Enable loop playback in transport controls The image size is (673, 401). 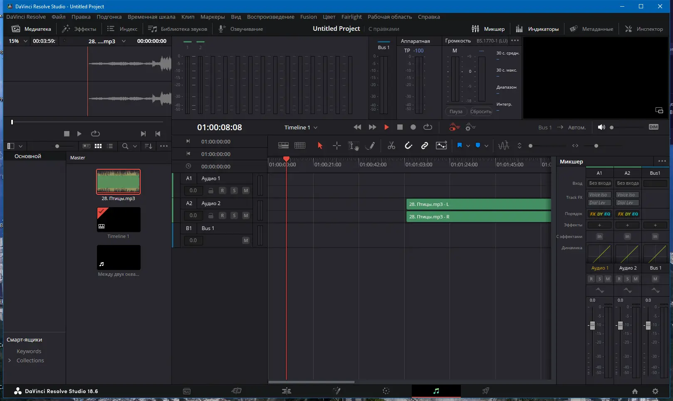click(x=428, y=127)
